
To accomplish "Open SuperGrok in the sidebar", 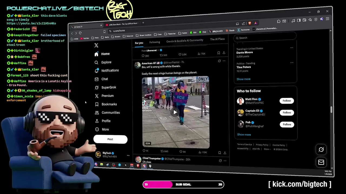I will coord(105,87).
